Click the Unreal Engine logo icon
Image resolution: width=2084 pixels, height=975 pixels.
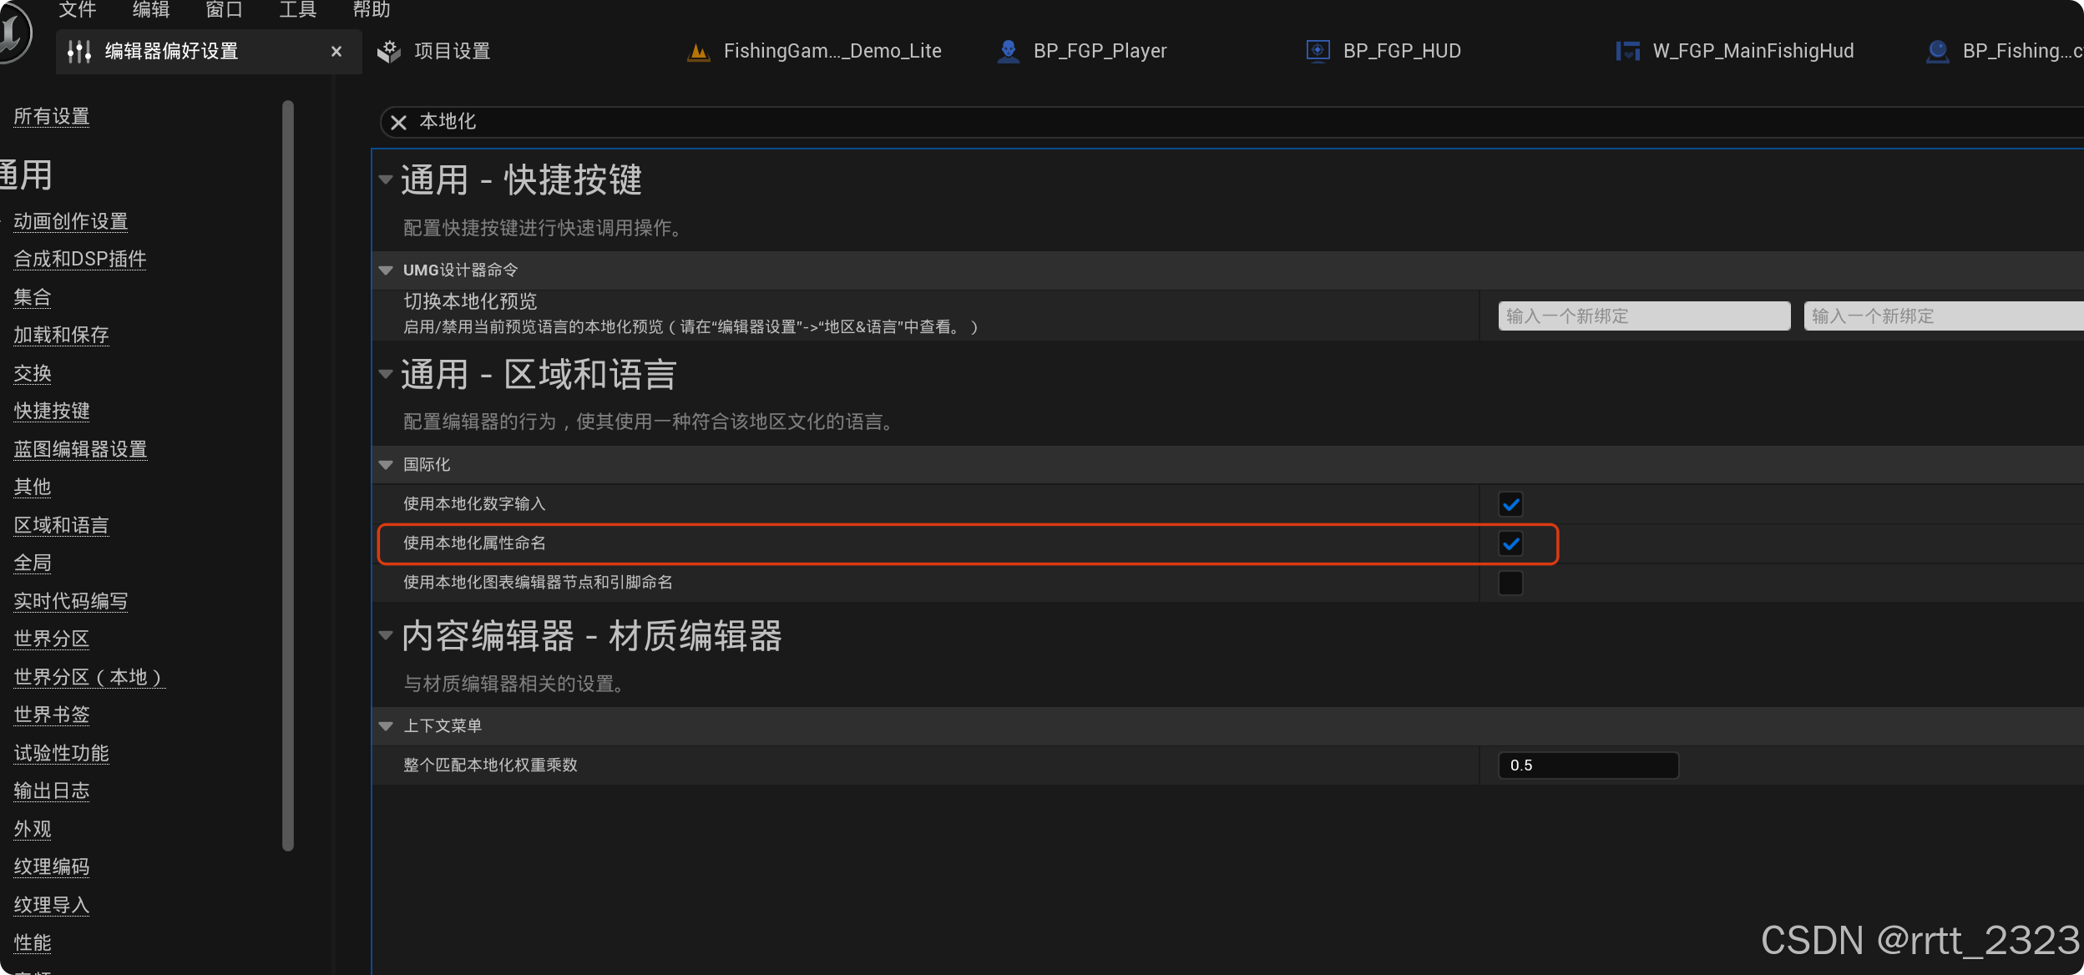point(12,33)
